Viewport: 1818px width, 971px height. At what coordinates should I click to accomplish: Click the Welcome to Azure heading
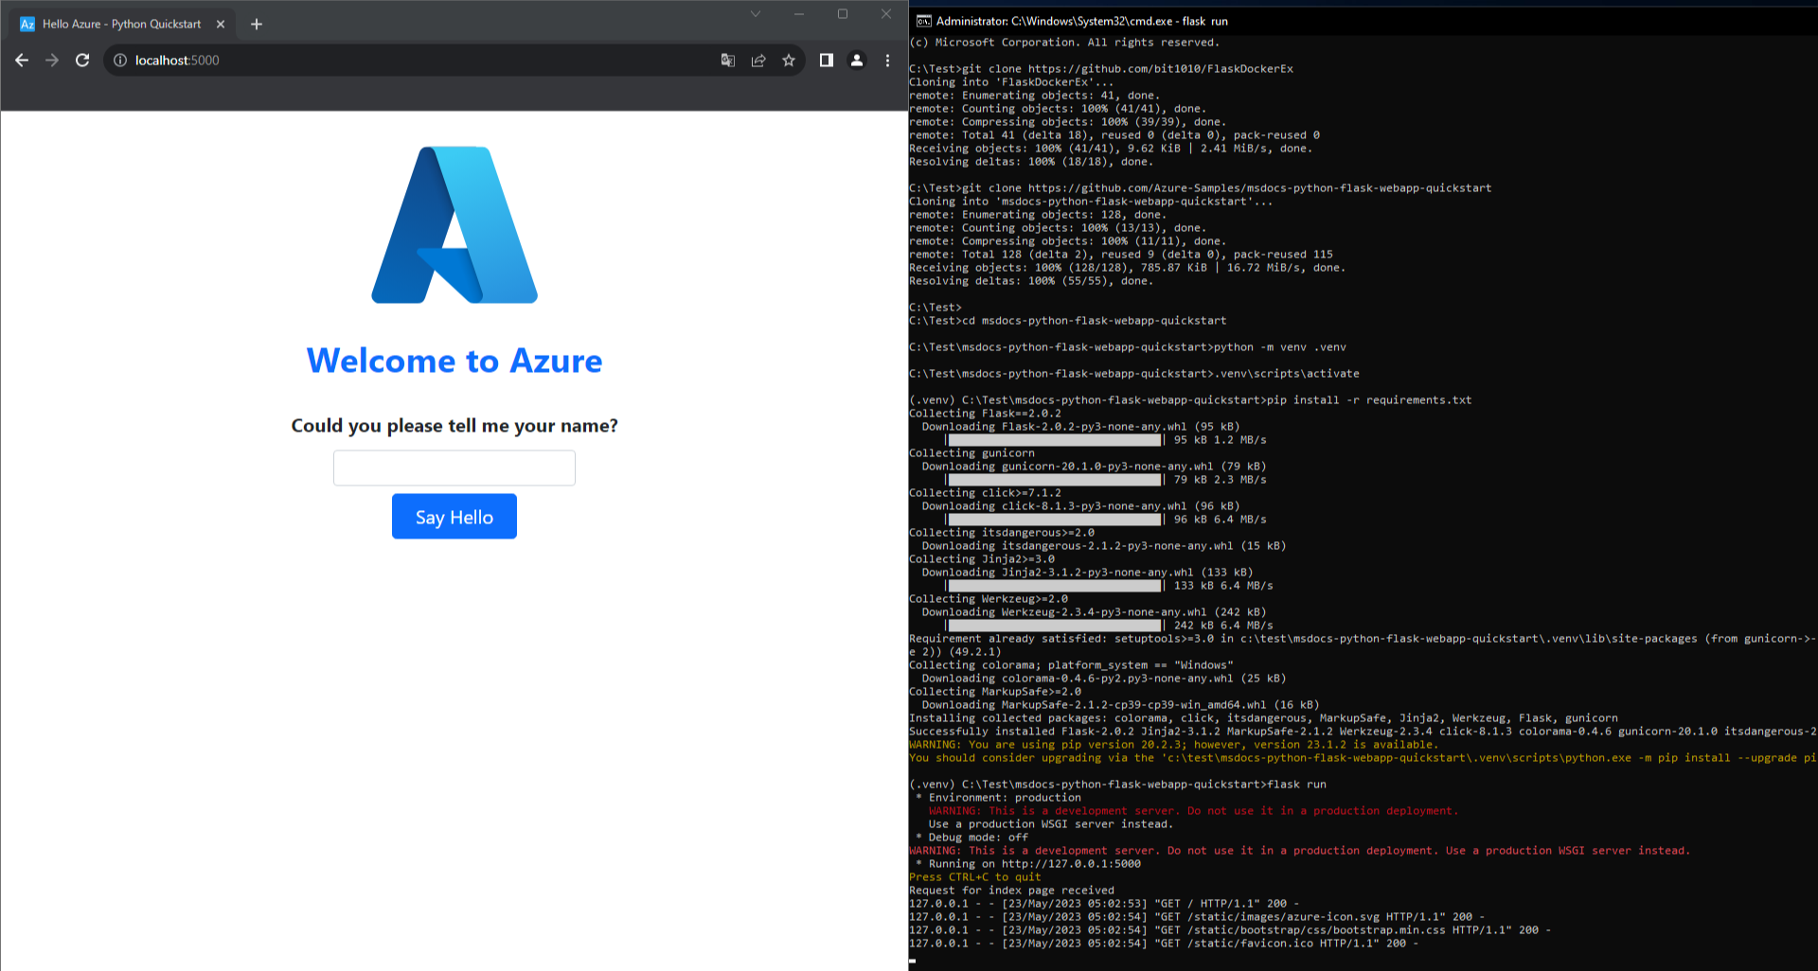(454, 361)
